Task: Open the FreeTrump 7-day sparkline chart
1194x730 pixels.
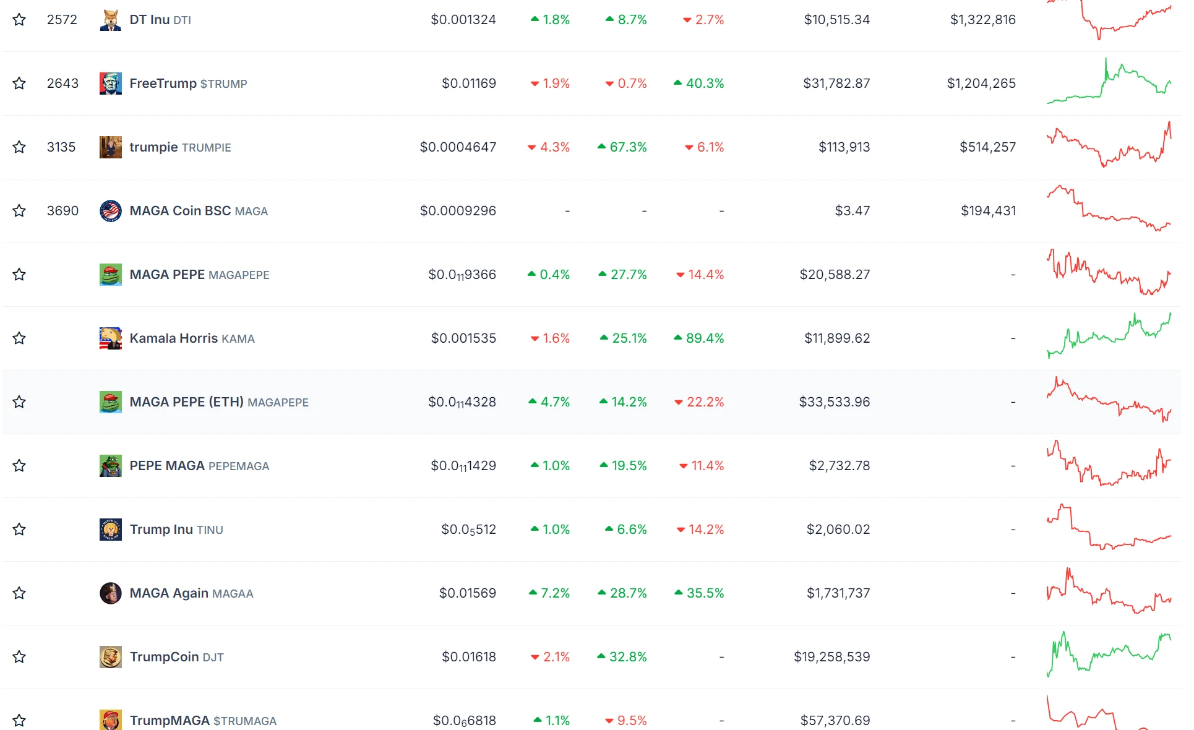Action: [x=1108, y=82]
